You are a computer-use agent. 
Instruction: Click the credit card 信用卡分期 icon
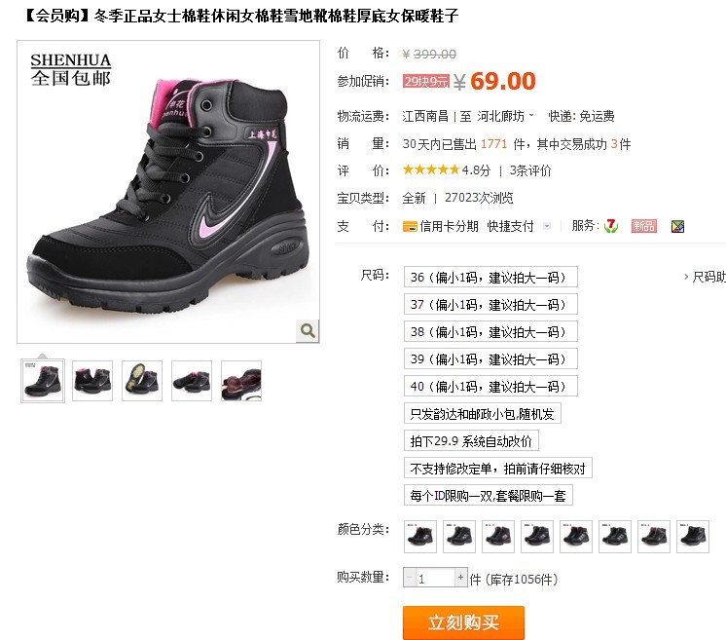click(411, 226)
